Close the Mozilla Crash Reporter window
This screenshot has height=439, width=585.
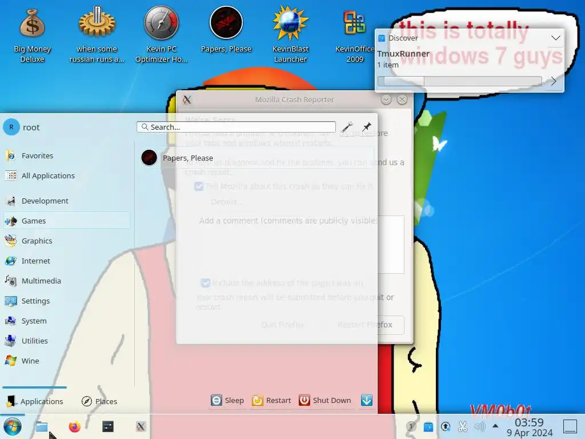[x=402, y=99]
